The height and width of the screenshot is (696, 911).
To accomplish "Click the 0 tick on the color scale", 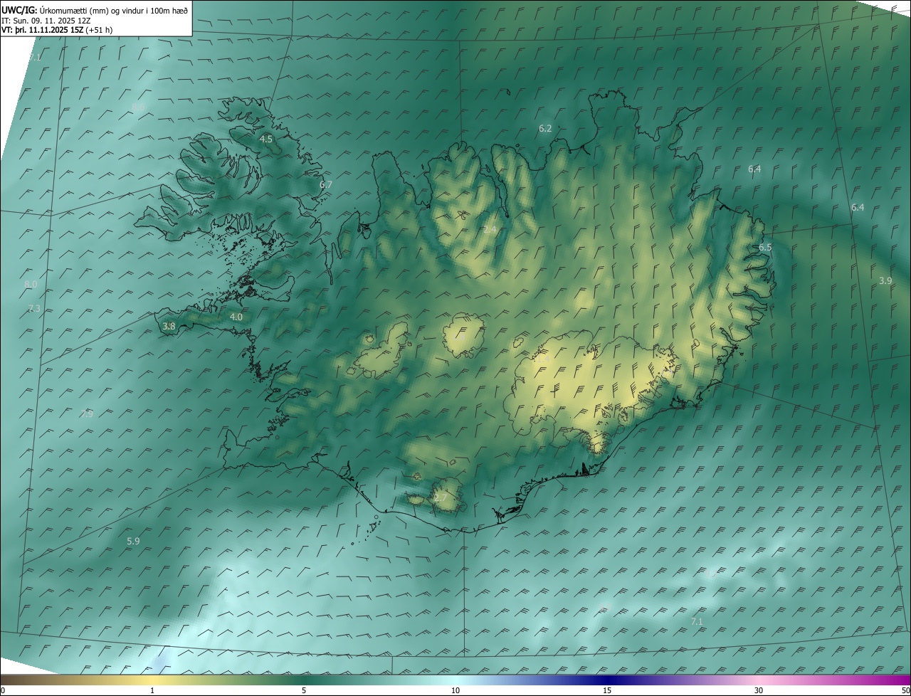I will pos(3,690).
